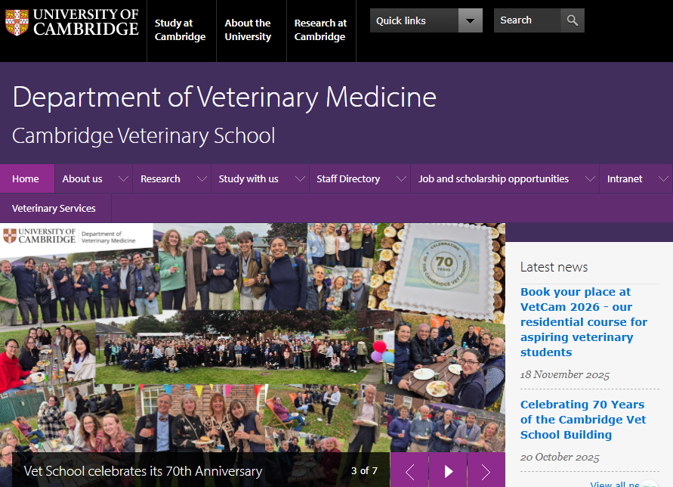The width and height of the screenshot is (673, 487).
Task: Expand the Research menu chevron
Action: click(201, 179)
